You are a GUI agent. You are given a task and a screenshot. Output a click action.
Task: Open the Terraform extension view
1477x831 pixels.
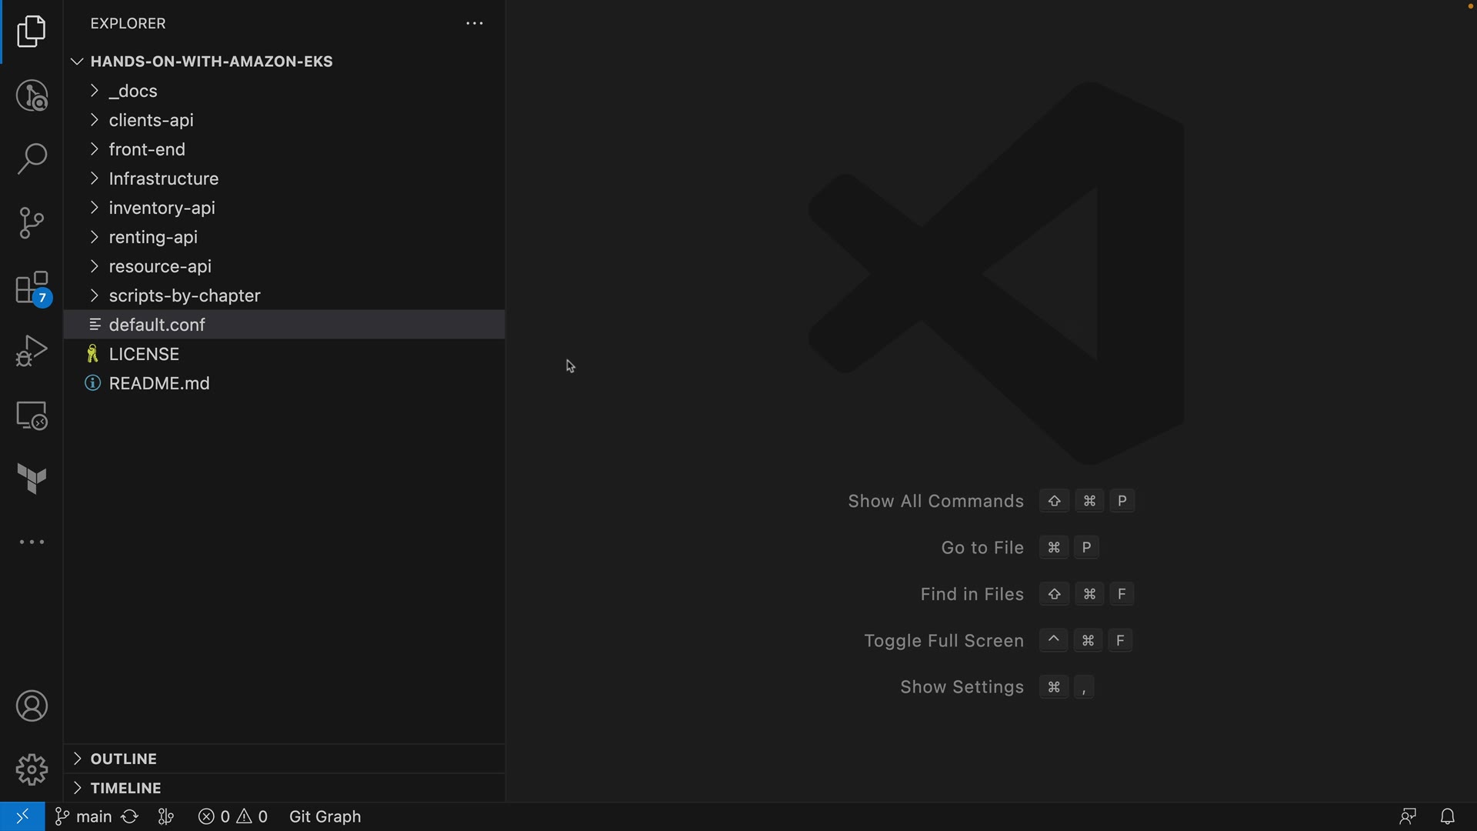click(32, 479)
